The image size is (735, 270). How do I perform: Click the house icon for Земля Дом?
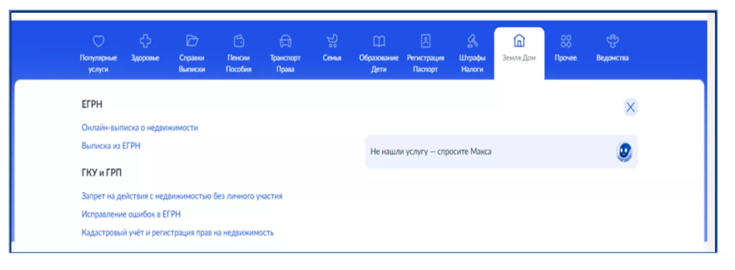pos(519,41)
